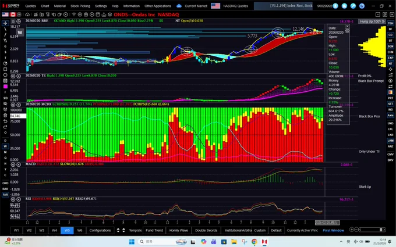Viewport: 396px width, 247px height.
Task: Pick the magenta color swatch
Action: click(5, 87)
